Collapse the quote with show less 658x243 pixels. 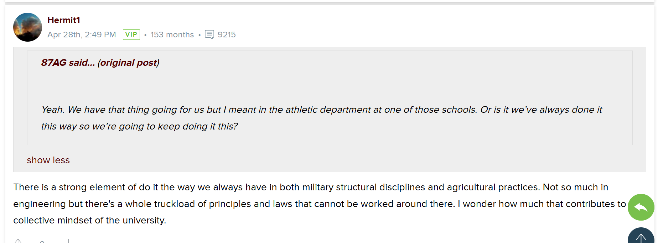[x=48, y=160]
